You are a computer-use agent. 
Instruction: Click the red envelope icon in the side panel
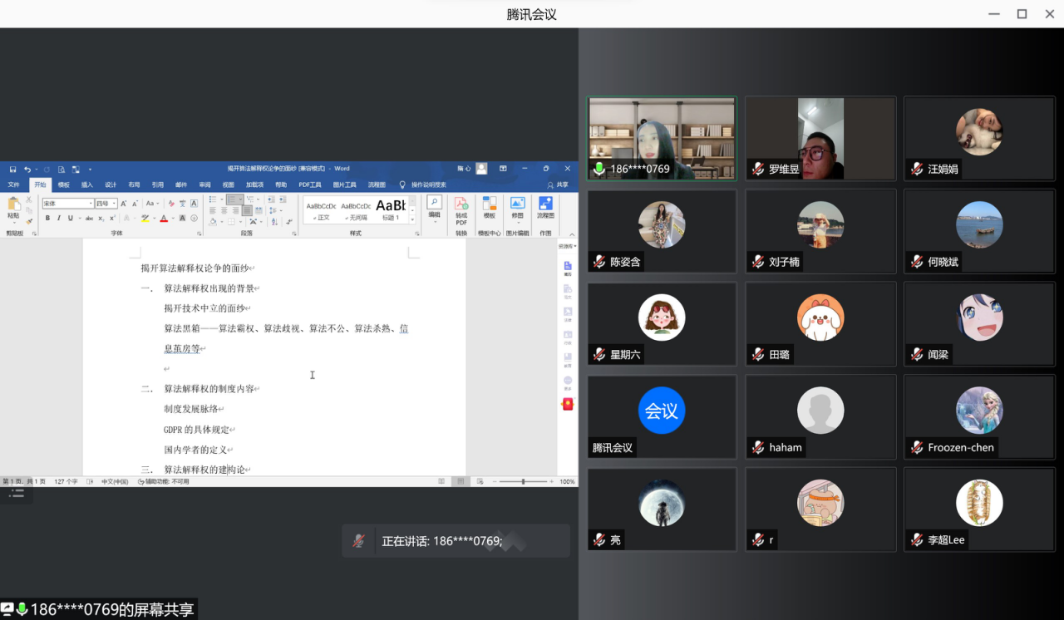[x=568, y=404]
